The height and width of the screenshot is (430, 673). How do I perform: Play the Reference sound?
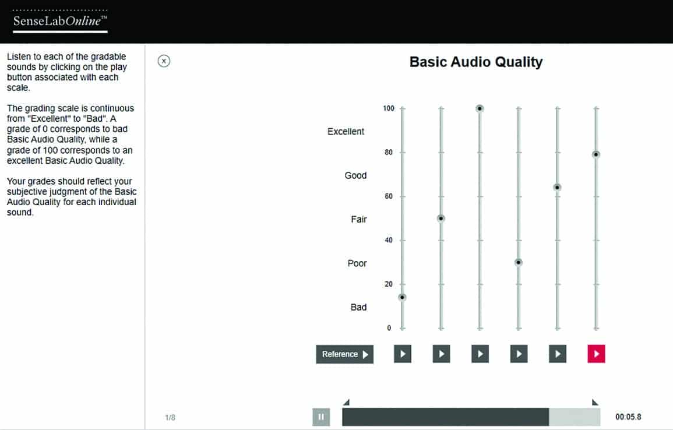344,354
